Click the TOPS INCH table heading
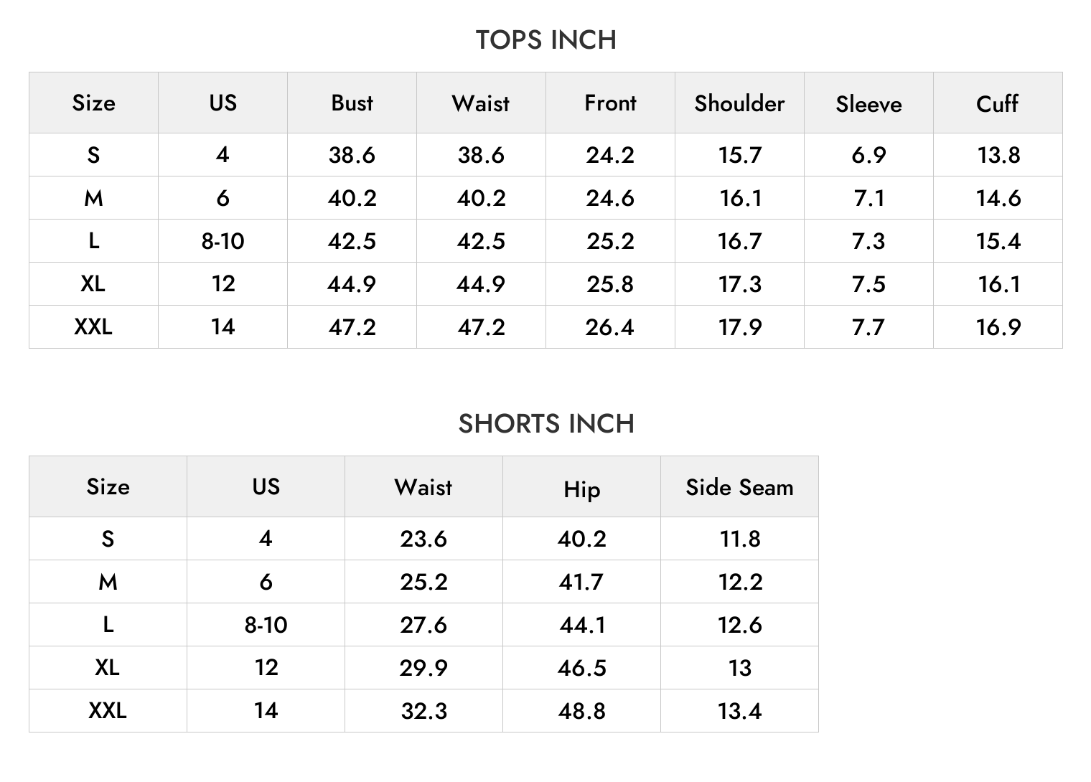1091x782 pixels. click(x=545, y=40)
